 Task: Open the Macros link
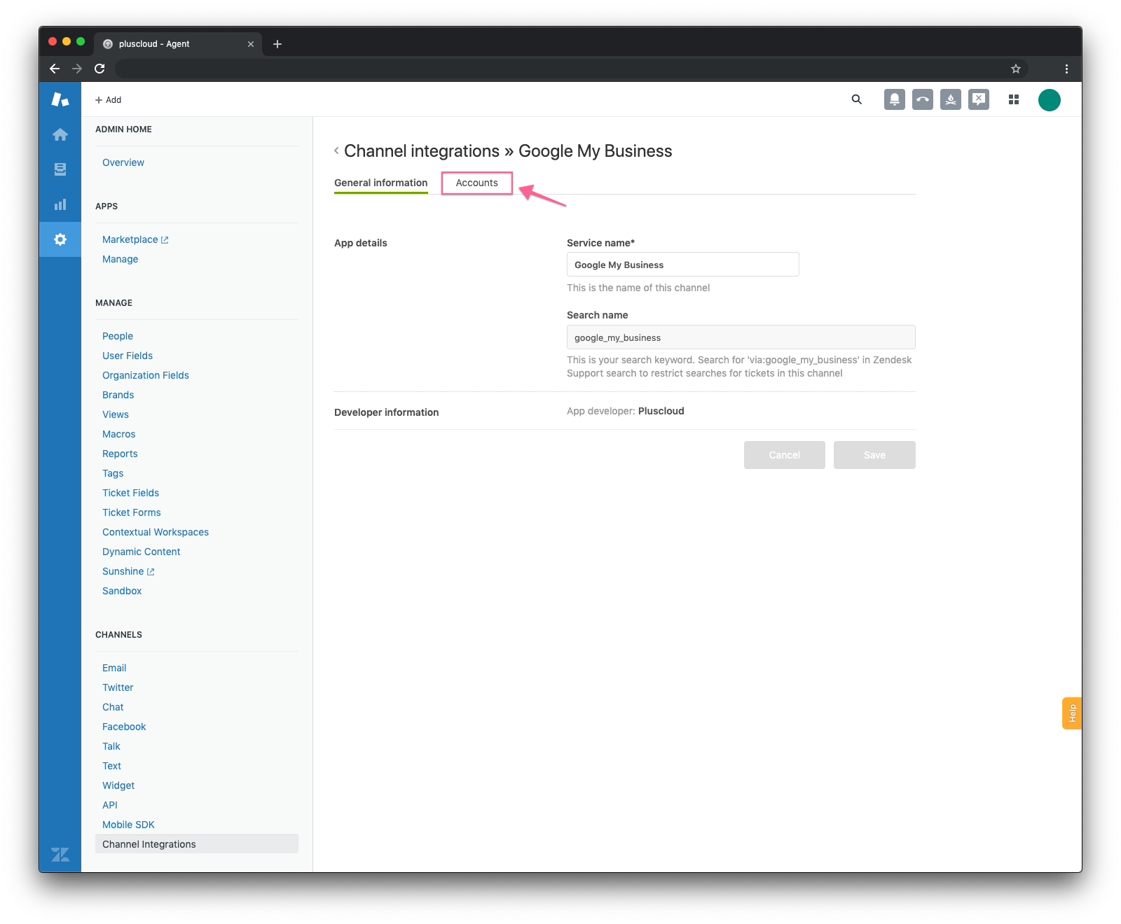coord(119,434)
